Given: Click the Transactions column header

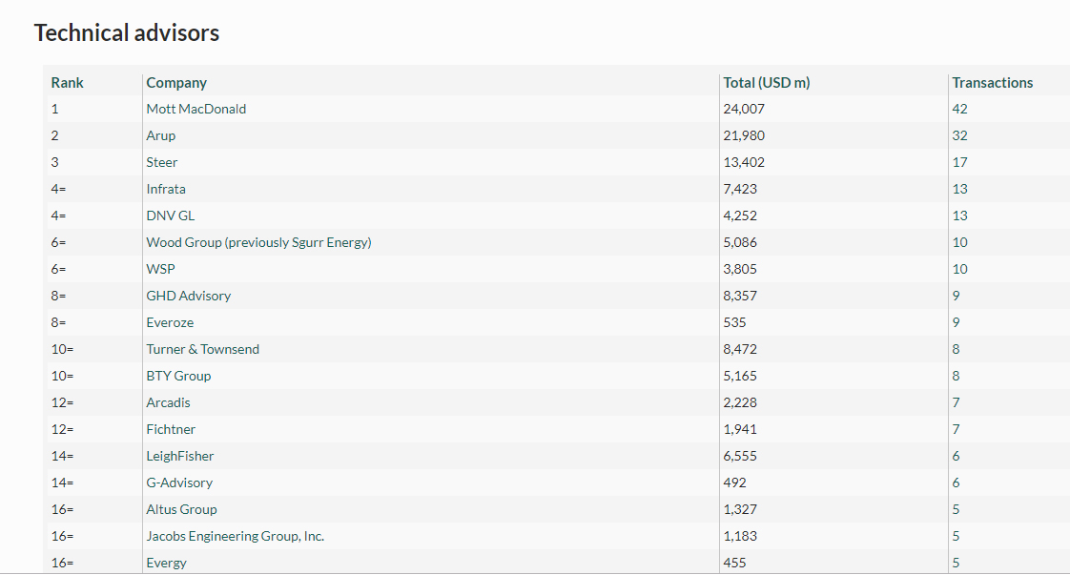Looking at the screenshot, I should [x=992, y=83].
